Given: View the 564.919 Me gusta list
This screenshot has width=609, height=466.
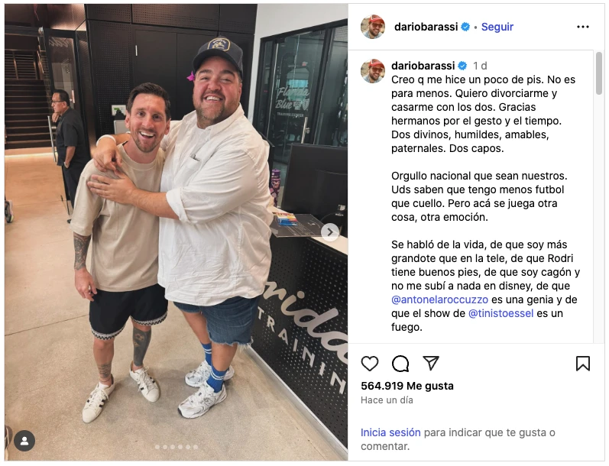Looking at the screenshot, I should pos(407,386).
